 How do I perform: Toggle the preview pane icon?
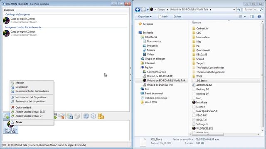252,17
